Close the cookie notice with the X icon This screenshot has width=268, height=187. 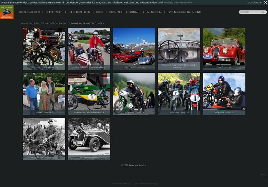(265, 3)
